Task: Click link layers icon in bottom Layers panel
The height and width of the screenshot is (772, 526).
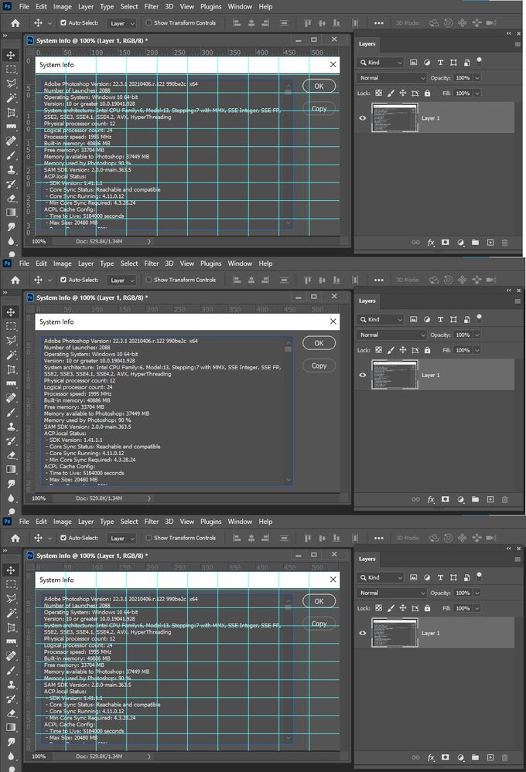Action: 415,757
